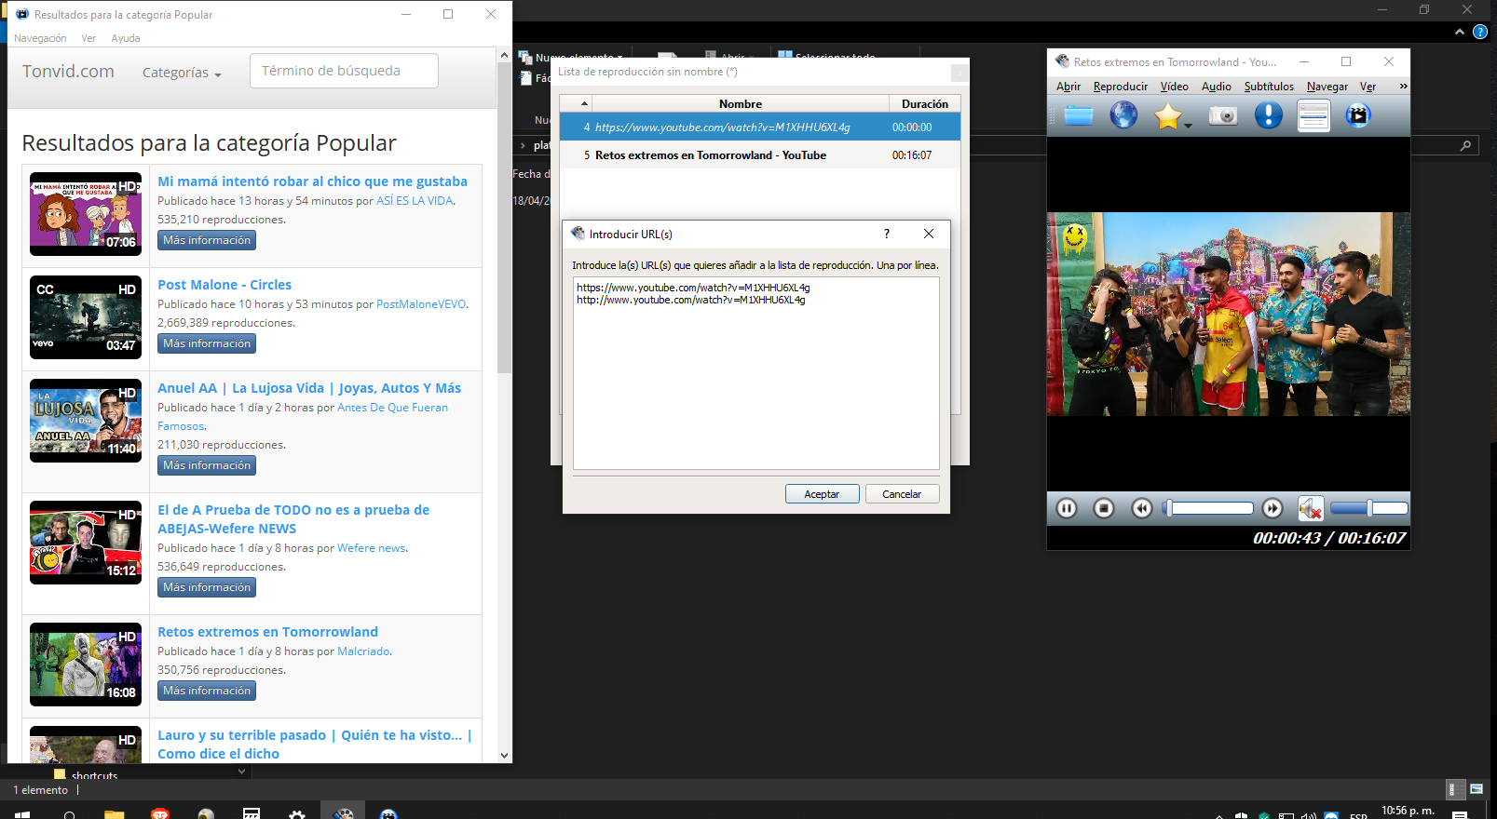The image size is (1497, 819).
Task: Click the Windows Start button on taskbar
Action: tap(23, 813)
